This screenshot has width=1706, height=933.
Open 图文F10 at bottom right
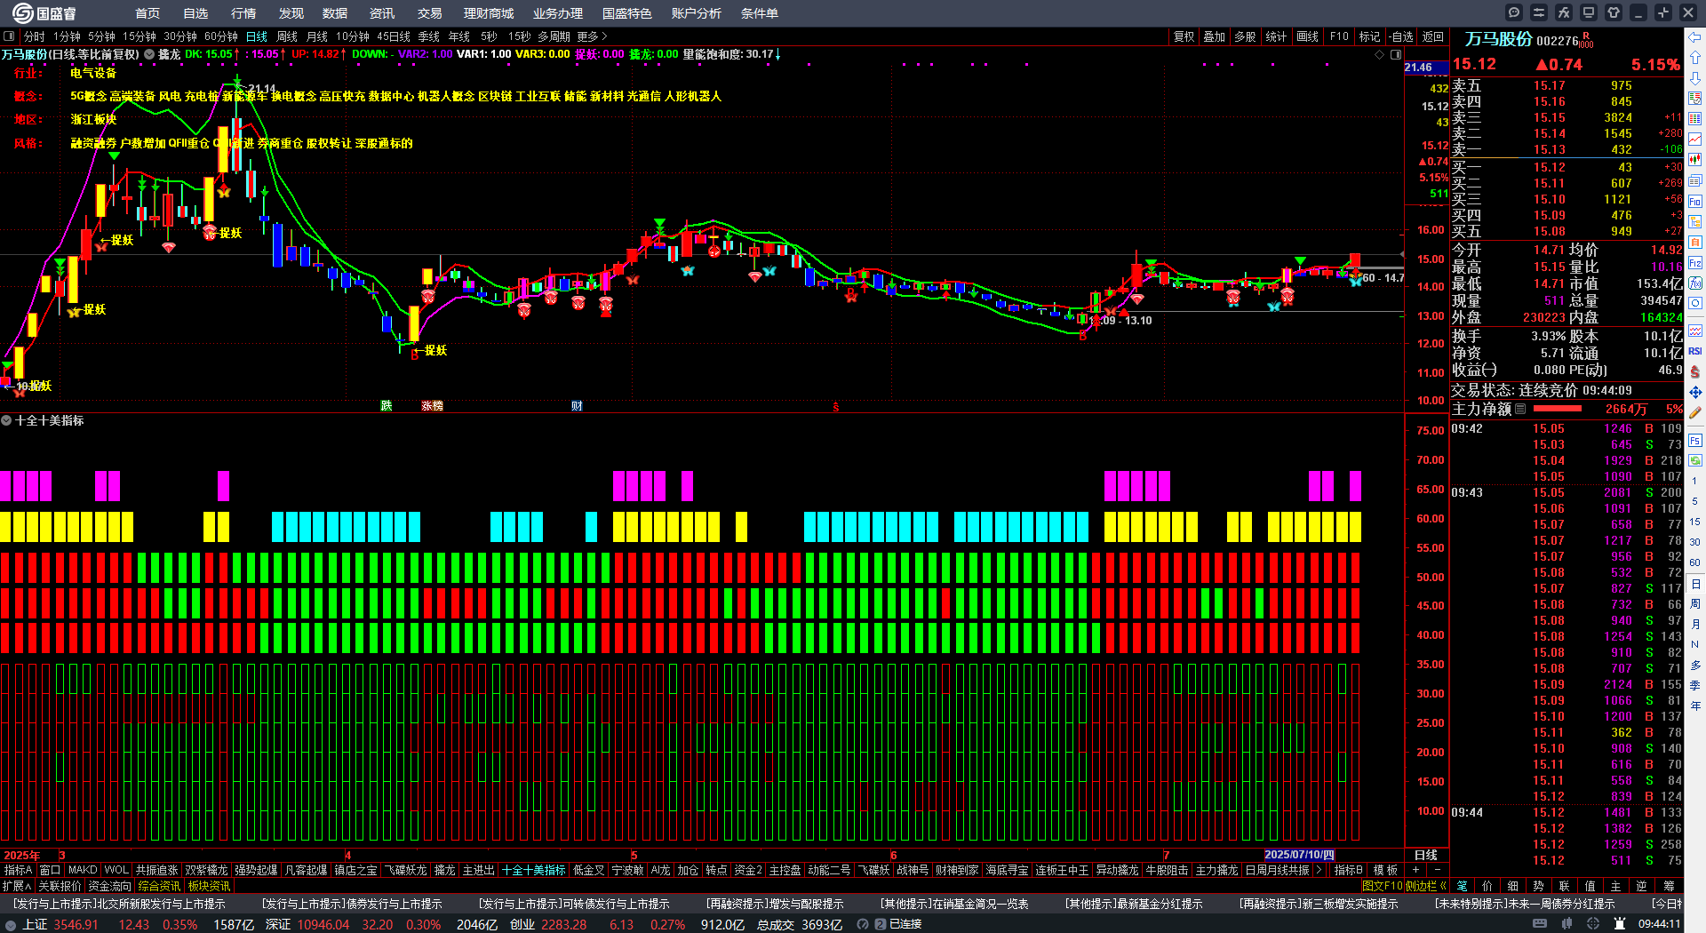click(1382, 886)
